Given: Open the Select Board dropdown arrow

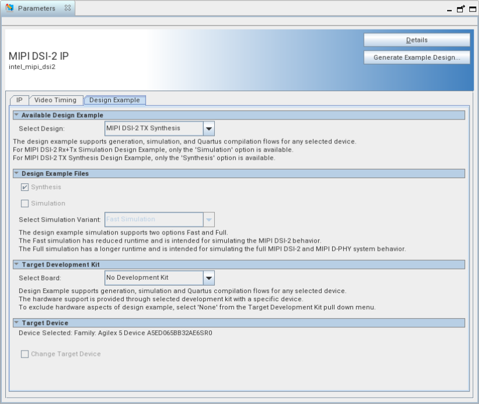Looking at the screenshot, I should click(x=209, y=278).
